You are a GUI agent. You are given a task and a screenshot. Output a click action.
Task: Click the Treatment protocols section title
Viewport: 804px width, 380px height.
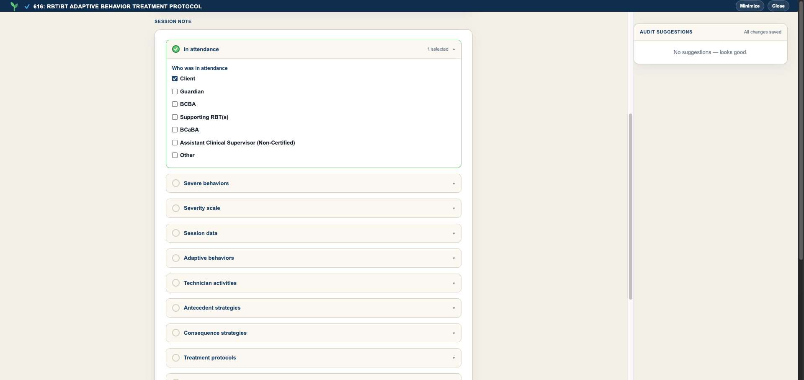(210, 358)
